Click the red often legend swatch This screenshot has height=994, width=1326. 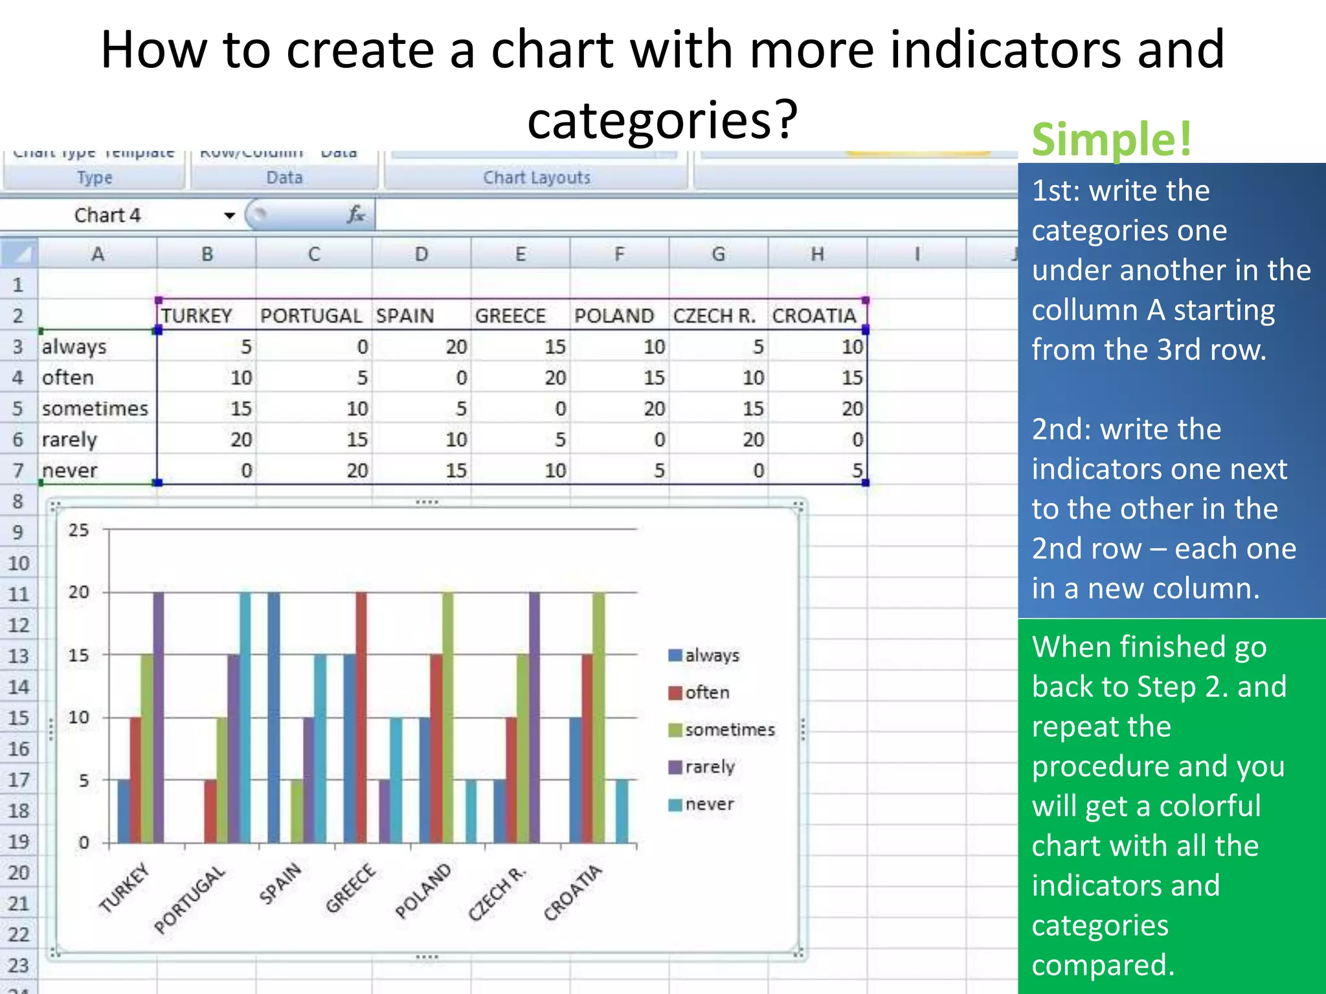click(675, 692)
